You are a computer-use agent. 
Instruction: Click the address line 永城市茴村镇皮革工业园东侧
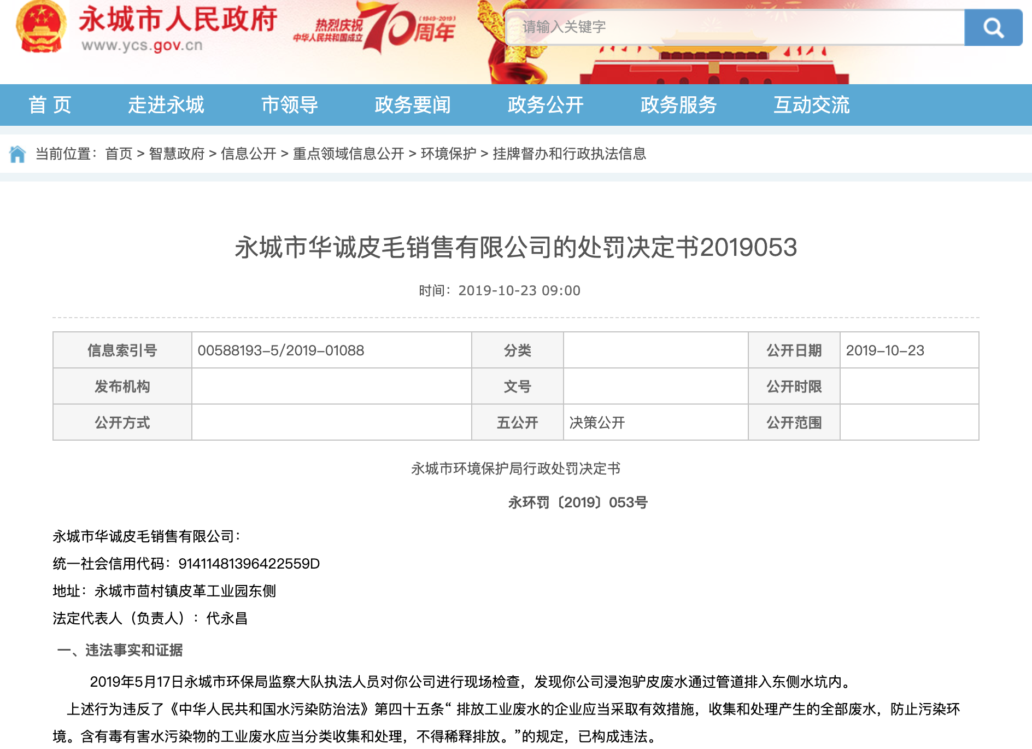point(165,591)
